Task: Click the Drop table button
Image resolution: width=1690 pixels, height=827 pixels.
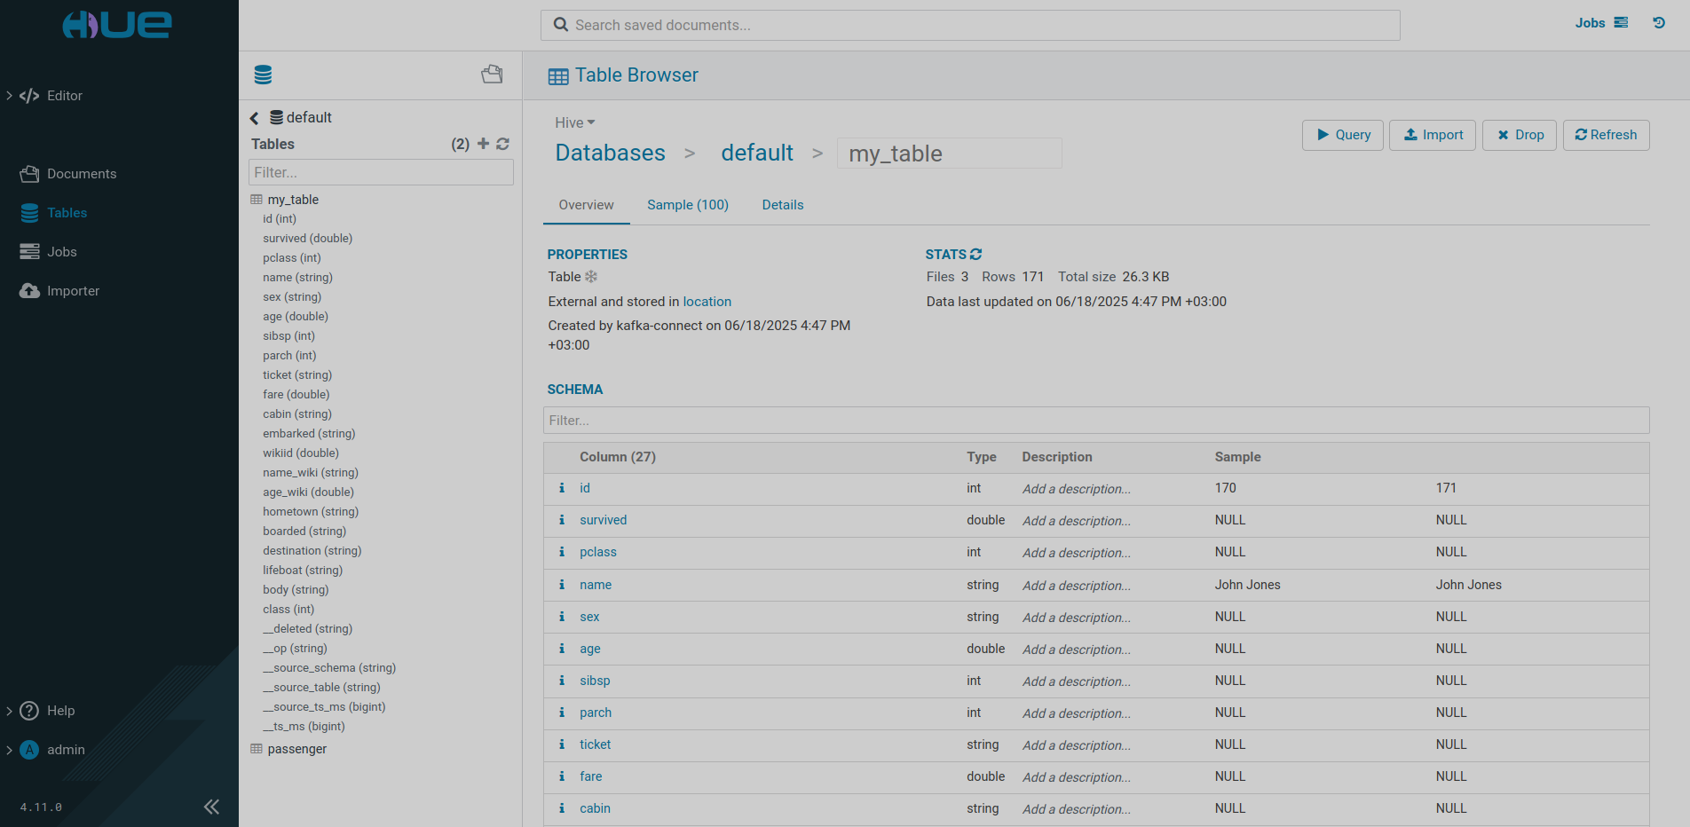Action: (x=1520, y=135)
